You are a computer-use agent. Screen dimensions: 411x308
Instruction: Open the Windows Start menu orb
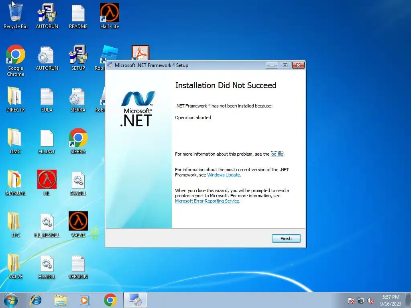pyautogui.click(x=11, y=300)
